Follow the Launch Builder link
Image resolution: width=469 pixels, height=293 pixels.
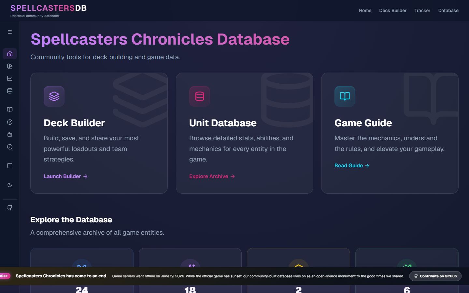point(66,176)
